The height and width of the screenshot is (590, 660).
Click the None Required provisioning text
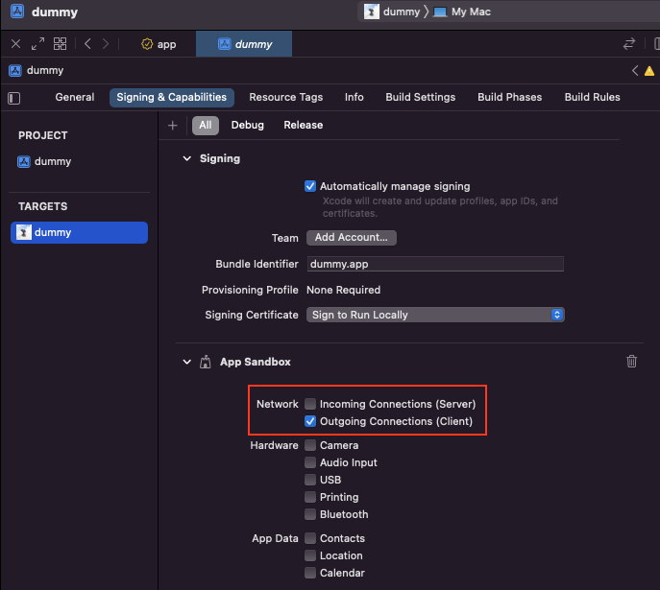(x=344, y=290)
